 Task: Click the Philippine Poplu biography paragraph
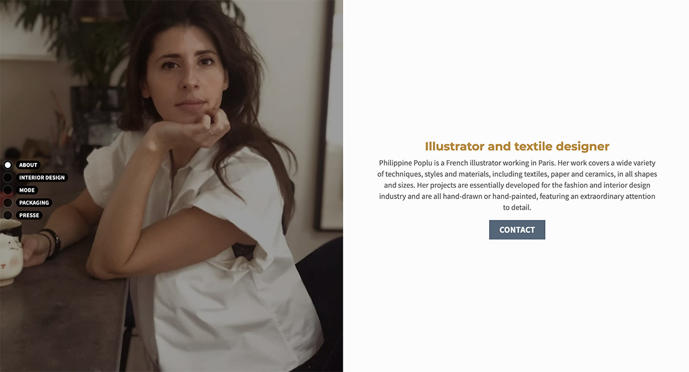(517, 185)
